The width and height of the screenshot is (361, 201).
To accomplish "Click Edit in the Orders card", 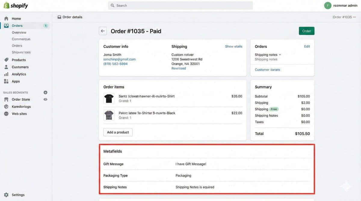I will tap(307, 46).
